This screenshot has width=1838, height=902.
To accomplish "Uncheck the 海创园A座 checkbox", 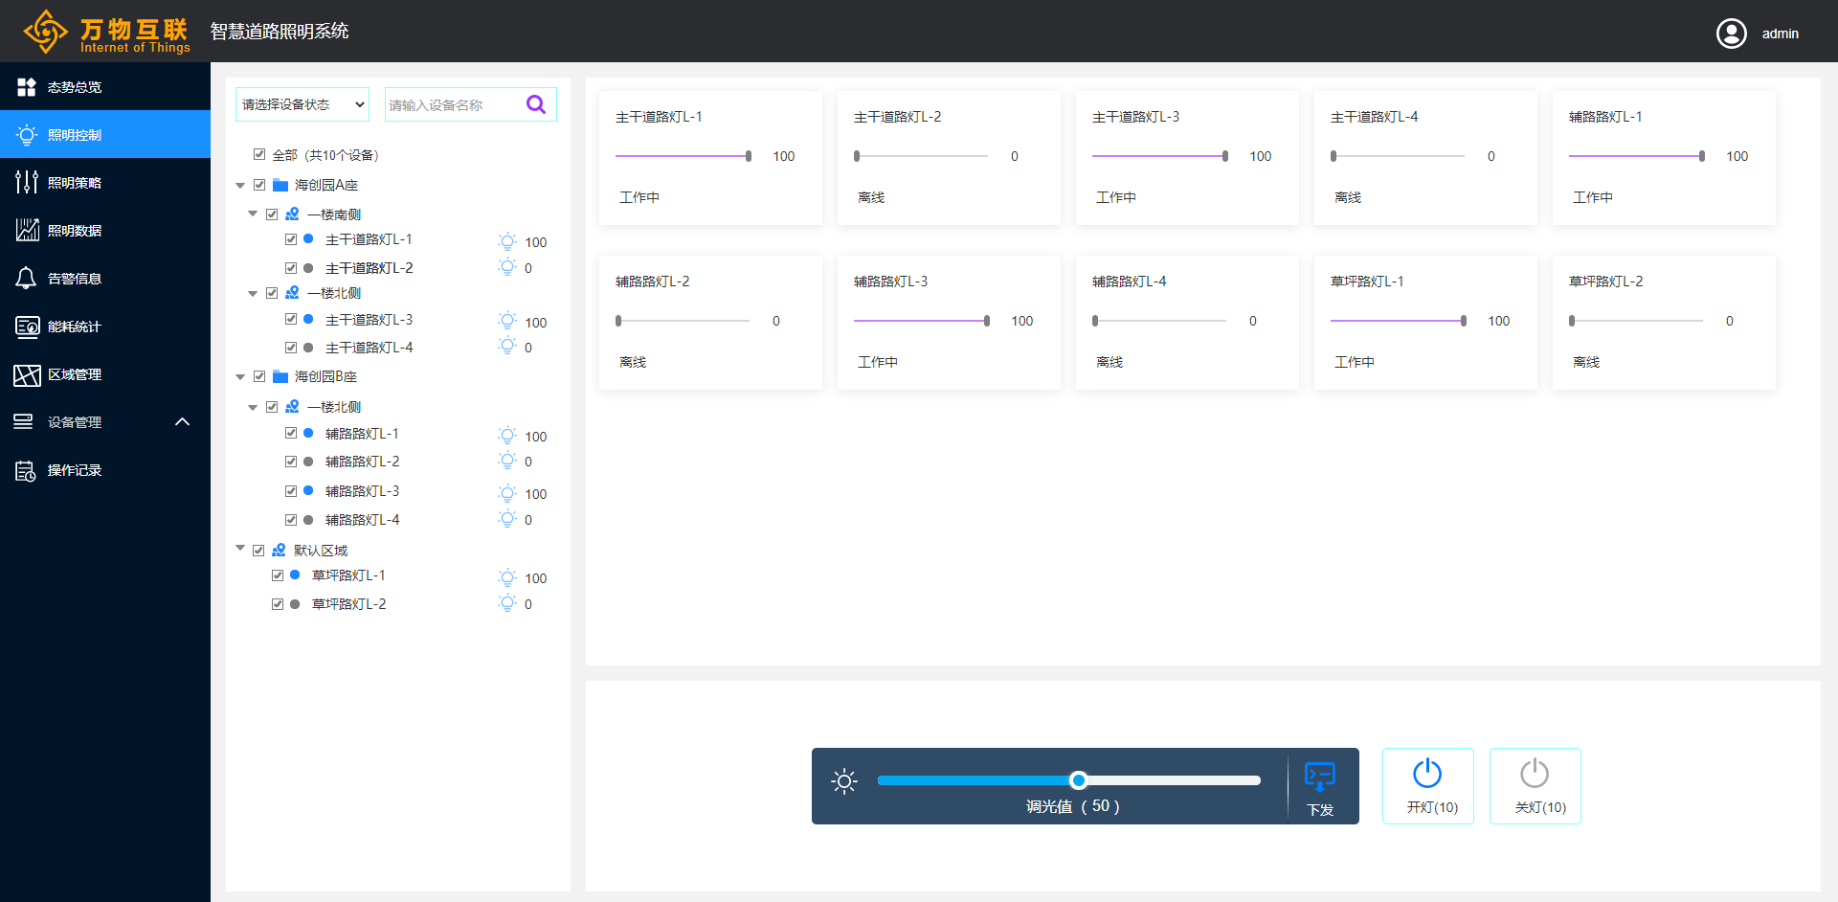I will 259,185.
